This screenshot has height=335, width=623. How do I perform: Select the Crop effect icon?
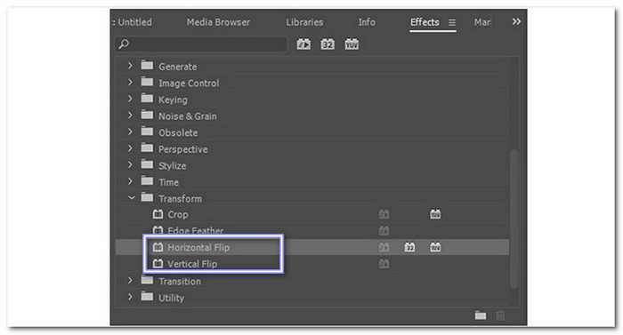pyautogui.click(x=158, y=214)
